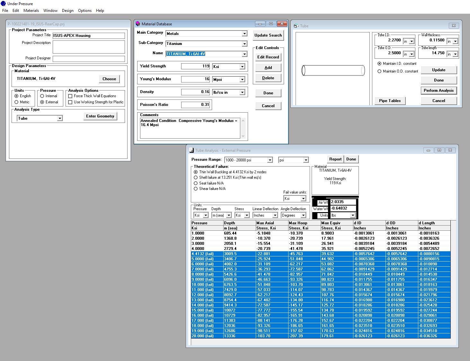The image size is (470, 361).
Task: Choose Internal pressure option
Action: click(x=42, y=96)
